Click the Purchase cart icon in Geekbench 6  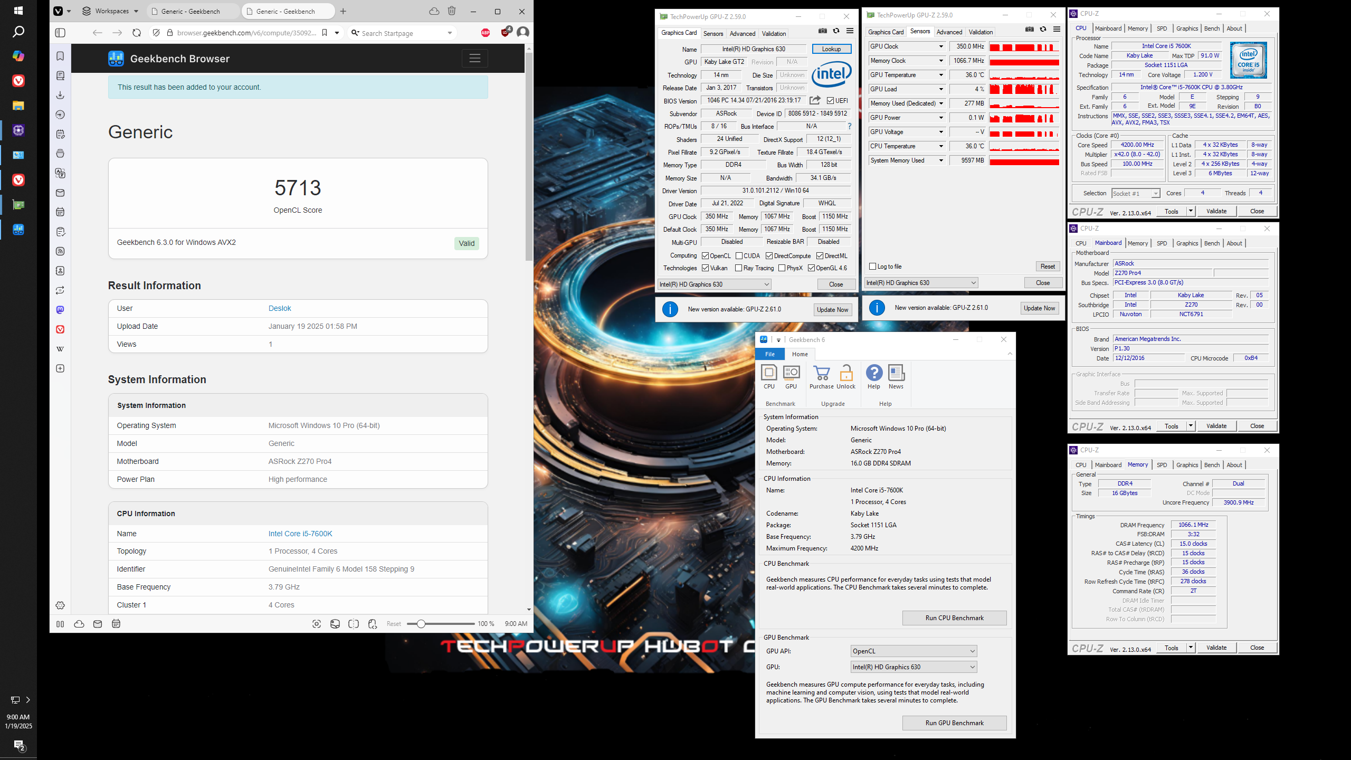tap(822, 377)
